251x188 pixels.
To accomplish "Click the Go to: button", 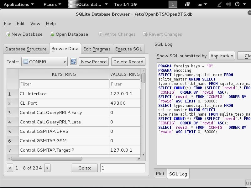I will 85,168.
